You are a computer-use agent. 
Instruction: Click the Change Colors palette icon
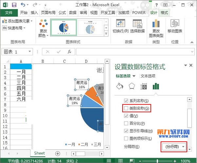(x=43, y=23)
